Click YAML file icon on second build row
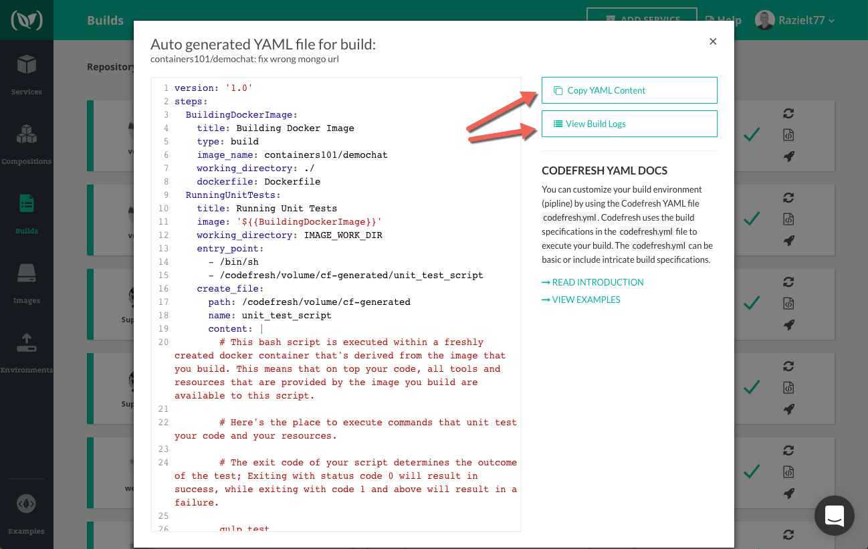This screenshot has width=868, height=549. pyautogui.click(x=788, y=219)
